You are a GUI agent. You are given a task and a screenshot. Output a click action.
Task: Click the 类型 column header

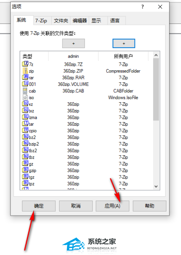(x=34, y=57)
